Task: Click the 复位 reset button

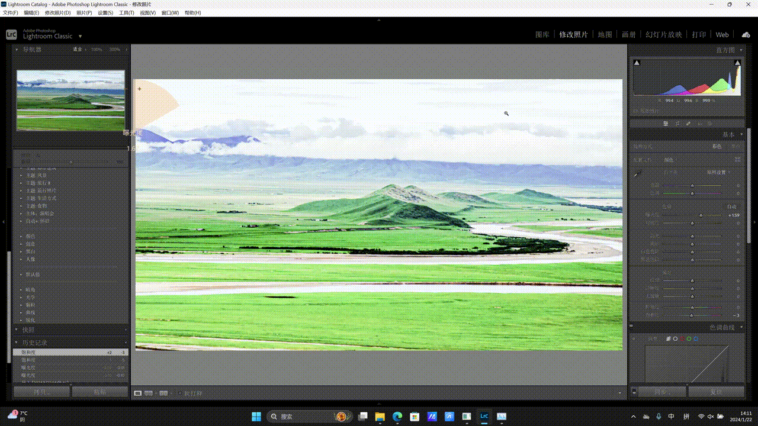Action: click(716, 392)
